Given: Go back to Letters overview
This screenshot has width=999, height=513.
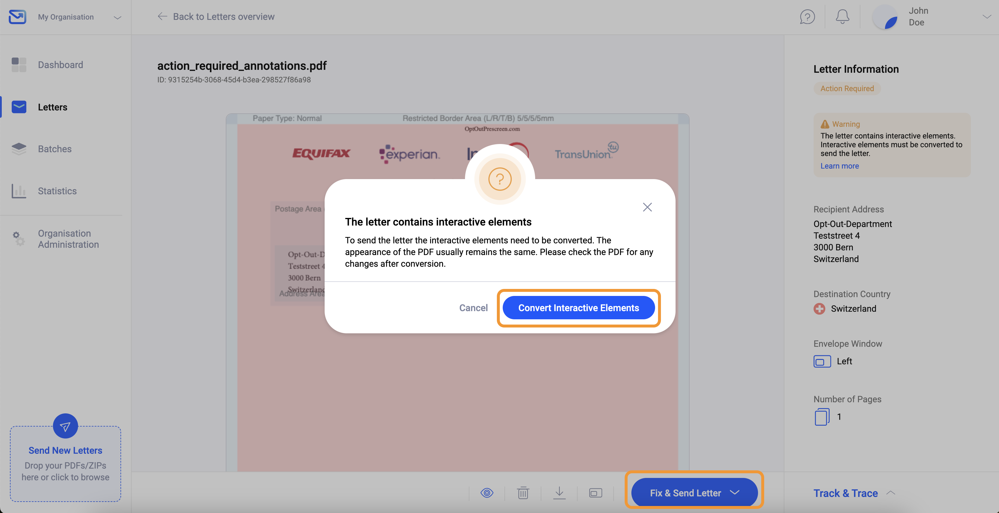Looking at the screenshot, I should 216,16.
